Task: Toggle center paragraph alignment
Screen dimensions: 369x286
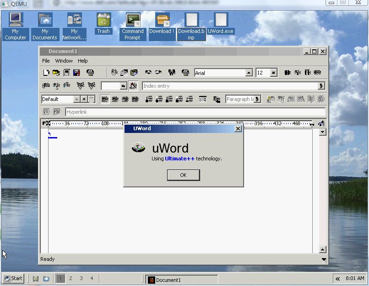Action: pos(115,99)
